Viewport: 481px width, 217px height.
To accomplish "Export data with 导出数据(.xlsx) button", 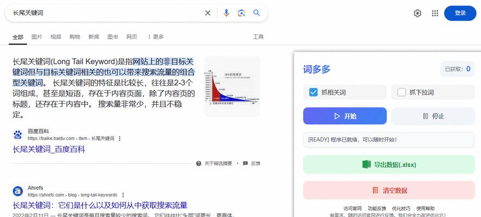I will [389, 165].
